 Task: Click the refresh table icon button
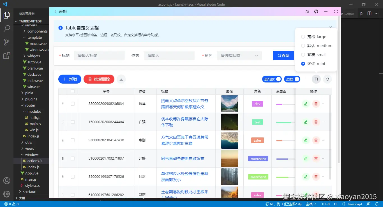(x=327, y=79)
